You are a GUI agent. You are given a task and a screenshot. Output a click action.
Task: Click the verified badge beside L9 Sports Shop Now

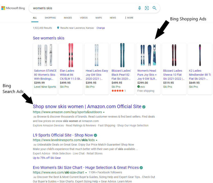click(96, 135)
